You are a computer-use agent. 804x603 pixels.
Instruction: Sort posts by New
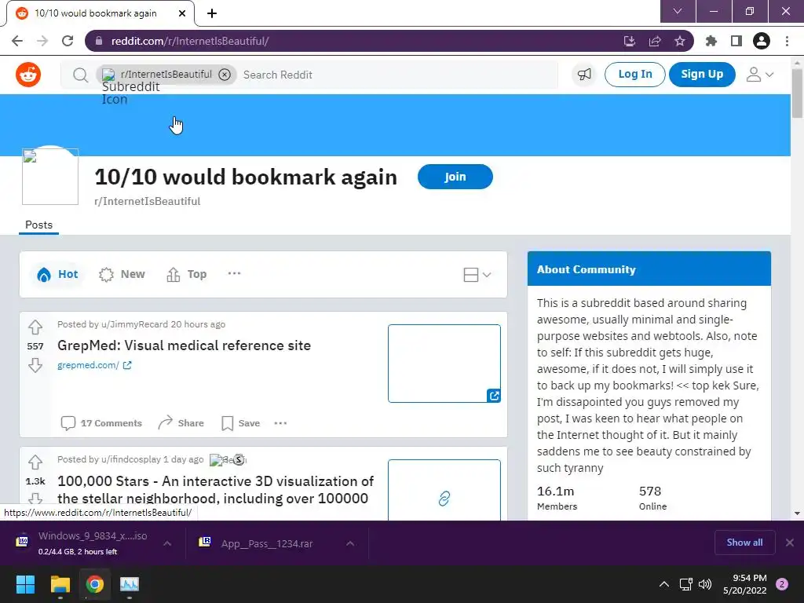[x=122, y=274]
